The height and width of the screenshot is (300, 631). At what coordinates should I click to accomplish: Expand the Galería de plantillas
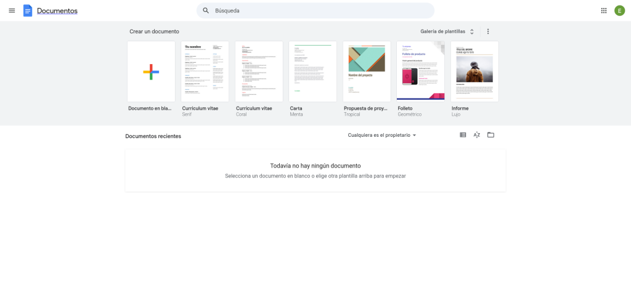click(x=447, y=31)
